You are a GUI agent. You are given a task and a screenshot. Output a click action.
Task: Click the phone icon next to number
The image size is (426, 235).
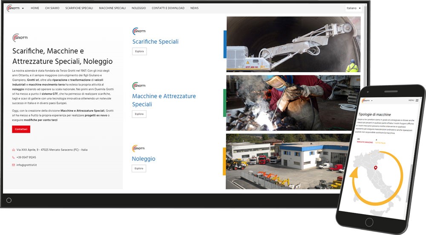14,157
